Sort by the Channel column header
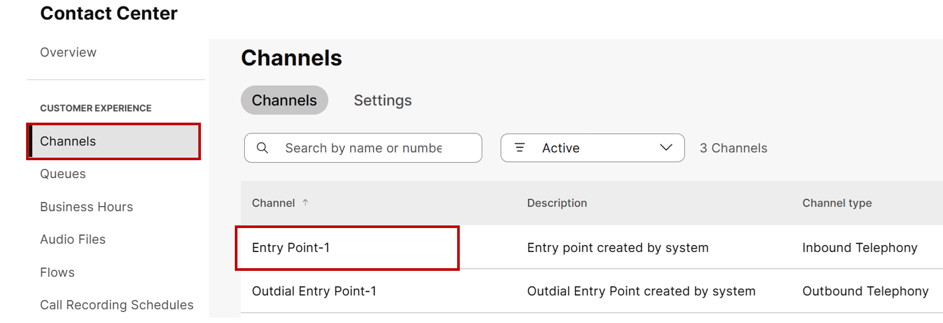This screenshot has width=943, height=323. (273, 203)
